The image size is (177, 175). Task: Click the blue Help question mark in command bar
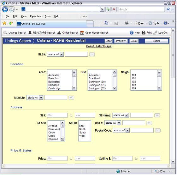point(165,23)
